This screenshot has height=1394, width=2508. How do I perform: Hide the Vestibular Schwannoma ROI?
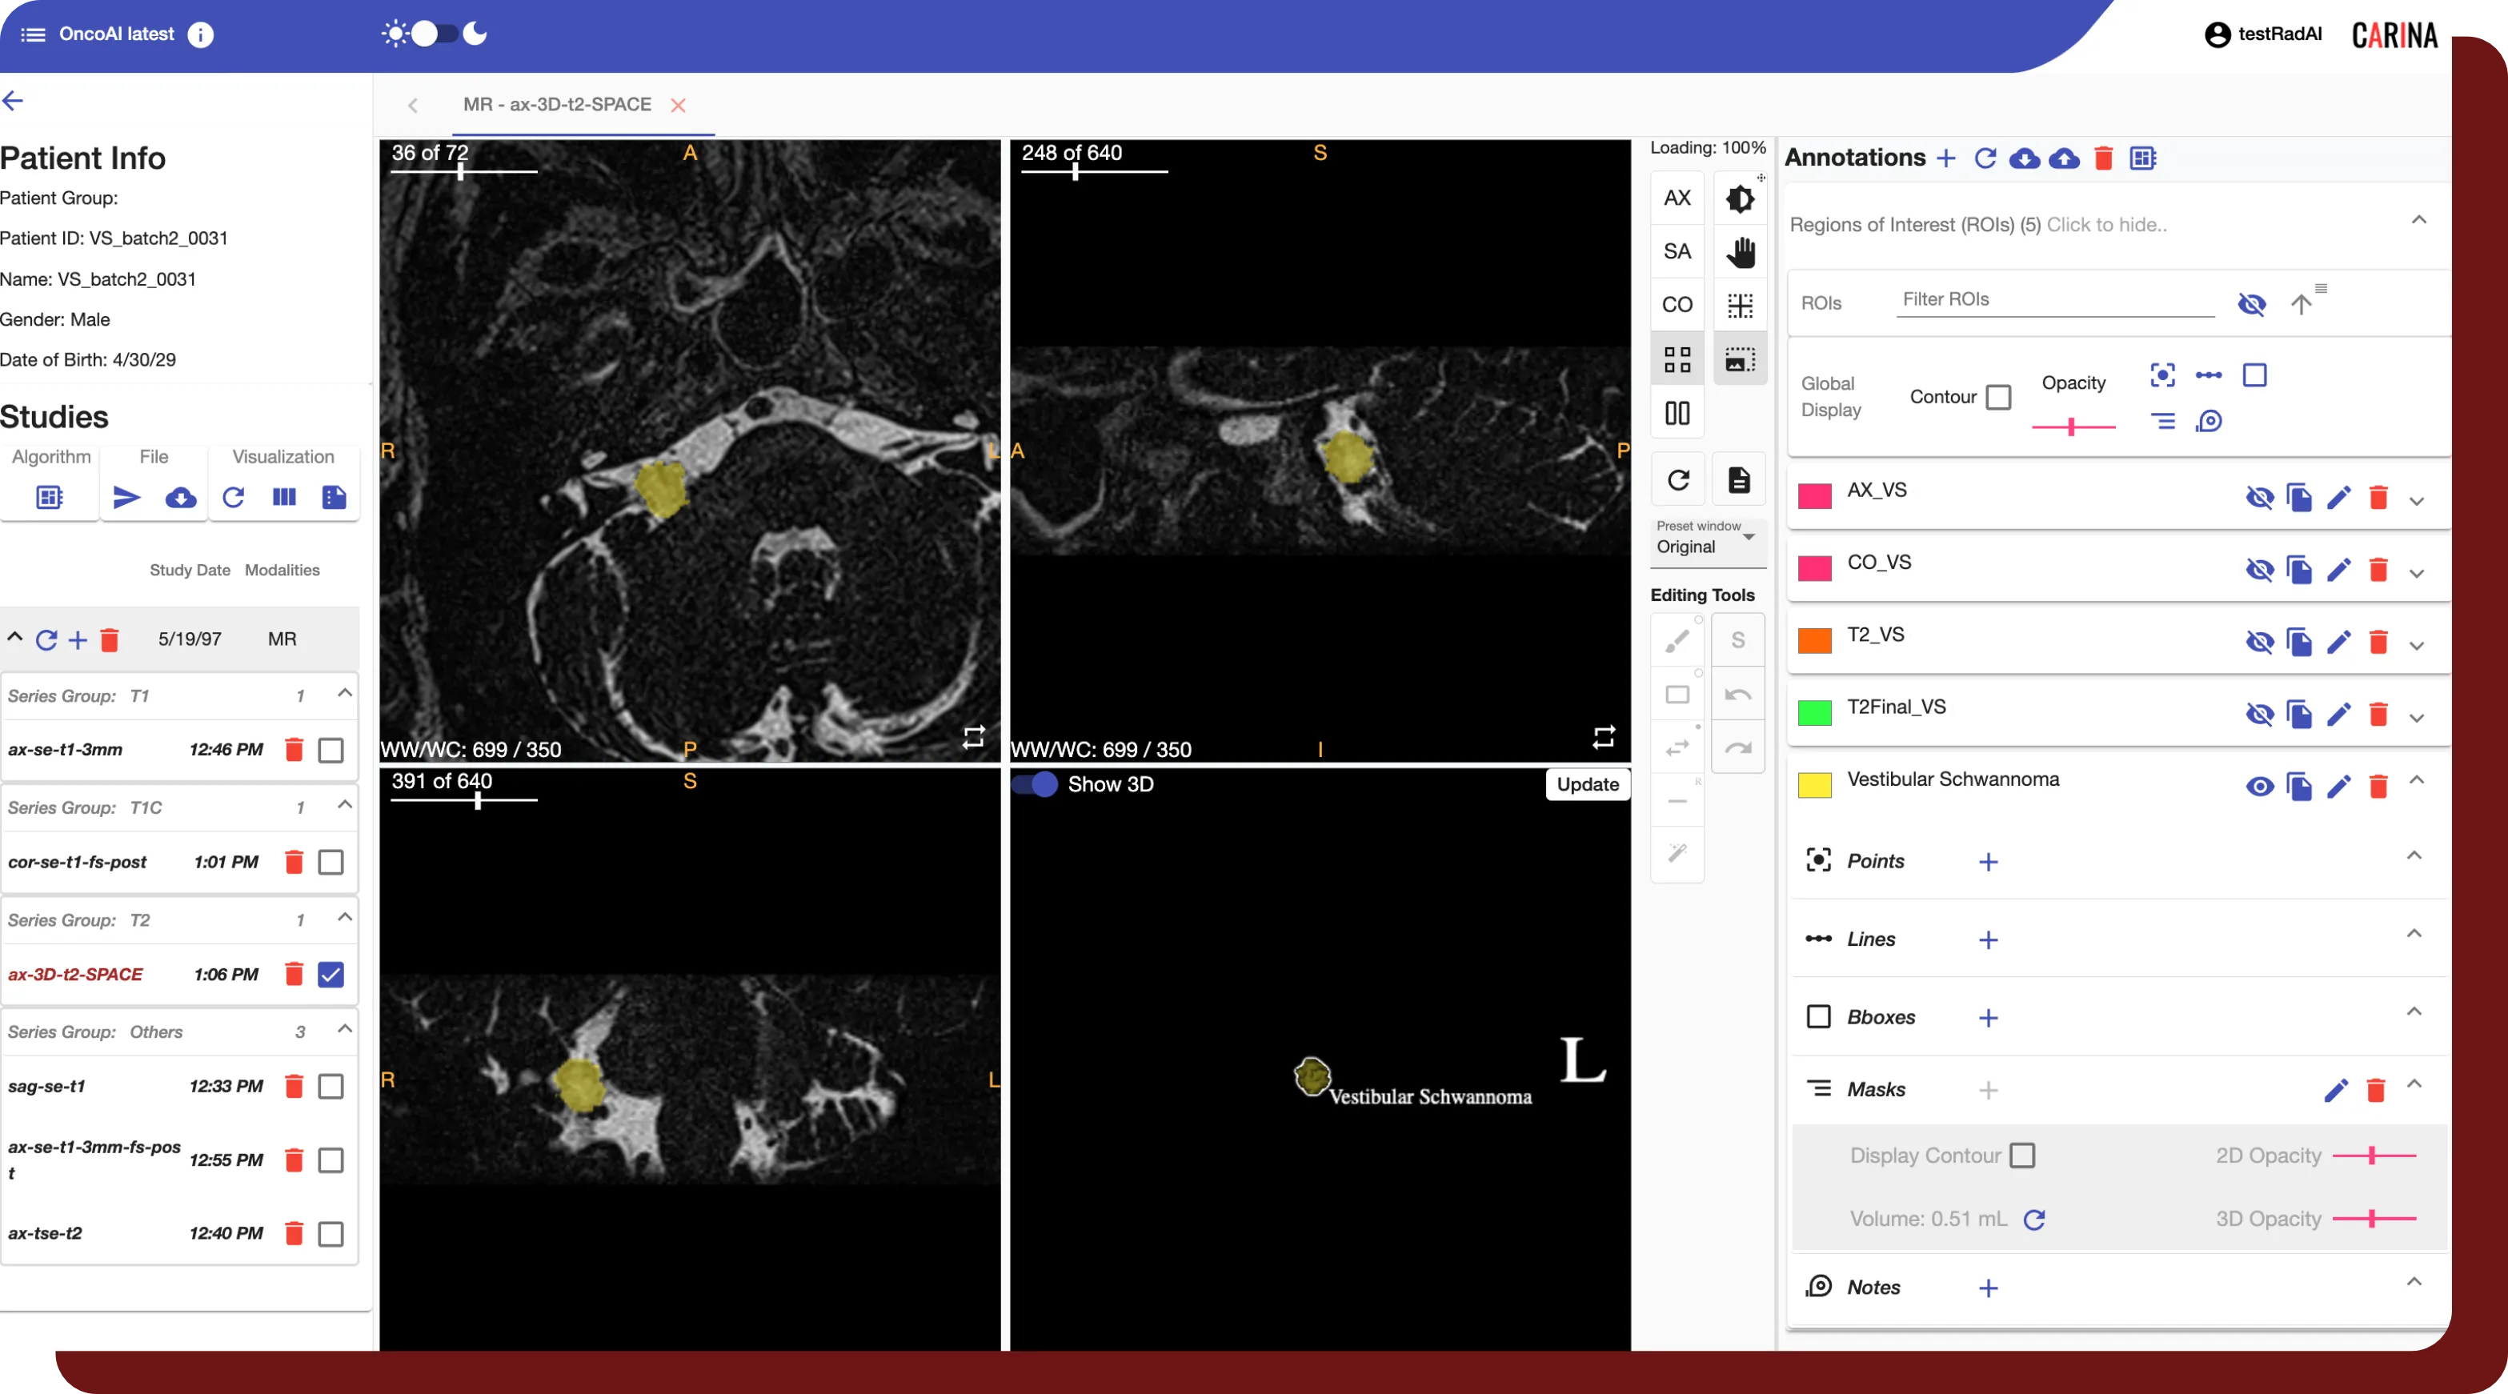(2262, 787)
